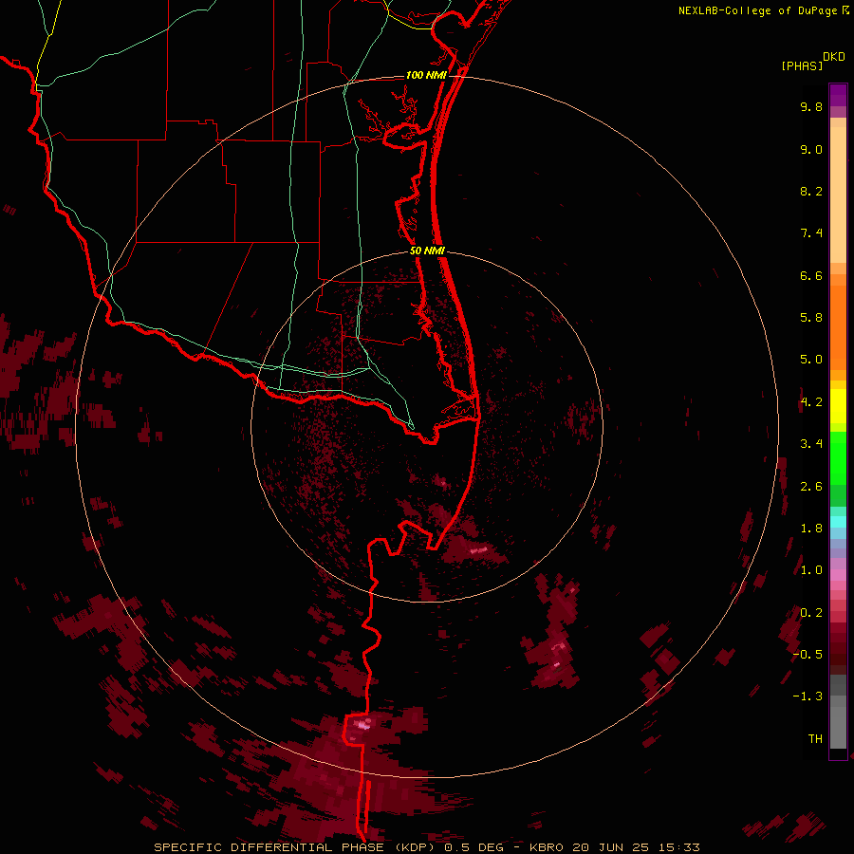Click the 7.4 value on the legend
The image size is (854, 854).
click(x=811, y=233)
